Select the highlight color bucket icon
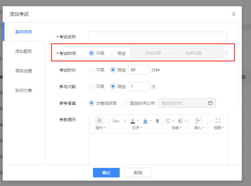Screen dimensions: 251x186 [x=145, y=121]
